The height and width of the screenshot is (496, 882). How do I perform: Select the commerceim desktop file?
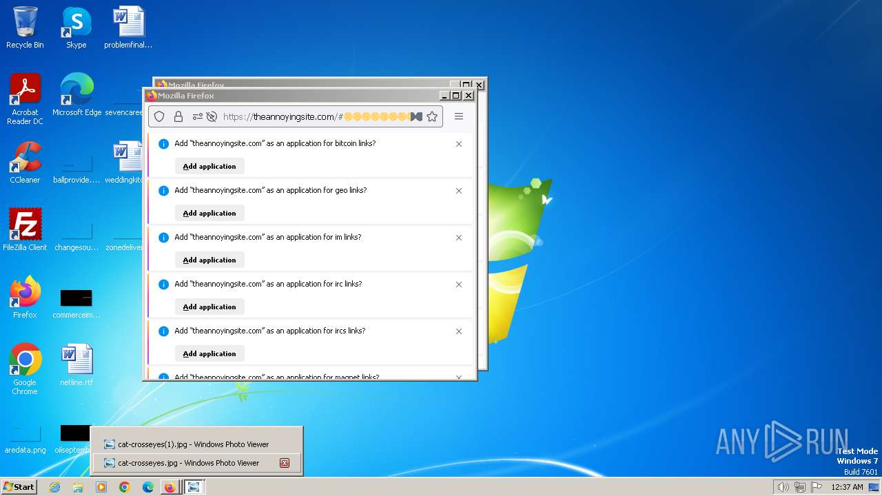click(76, 304)
